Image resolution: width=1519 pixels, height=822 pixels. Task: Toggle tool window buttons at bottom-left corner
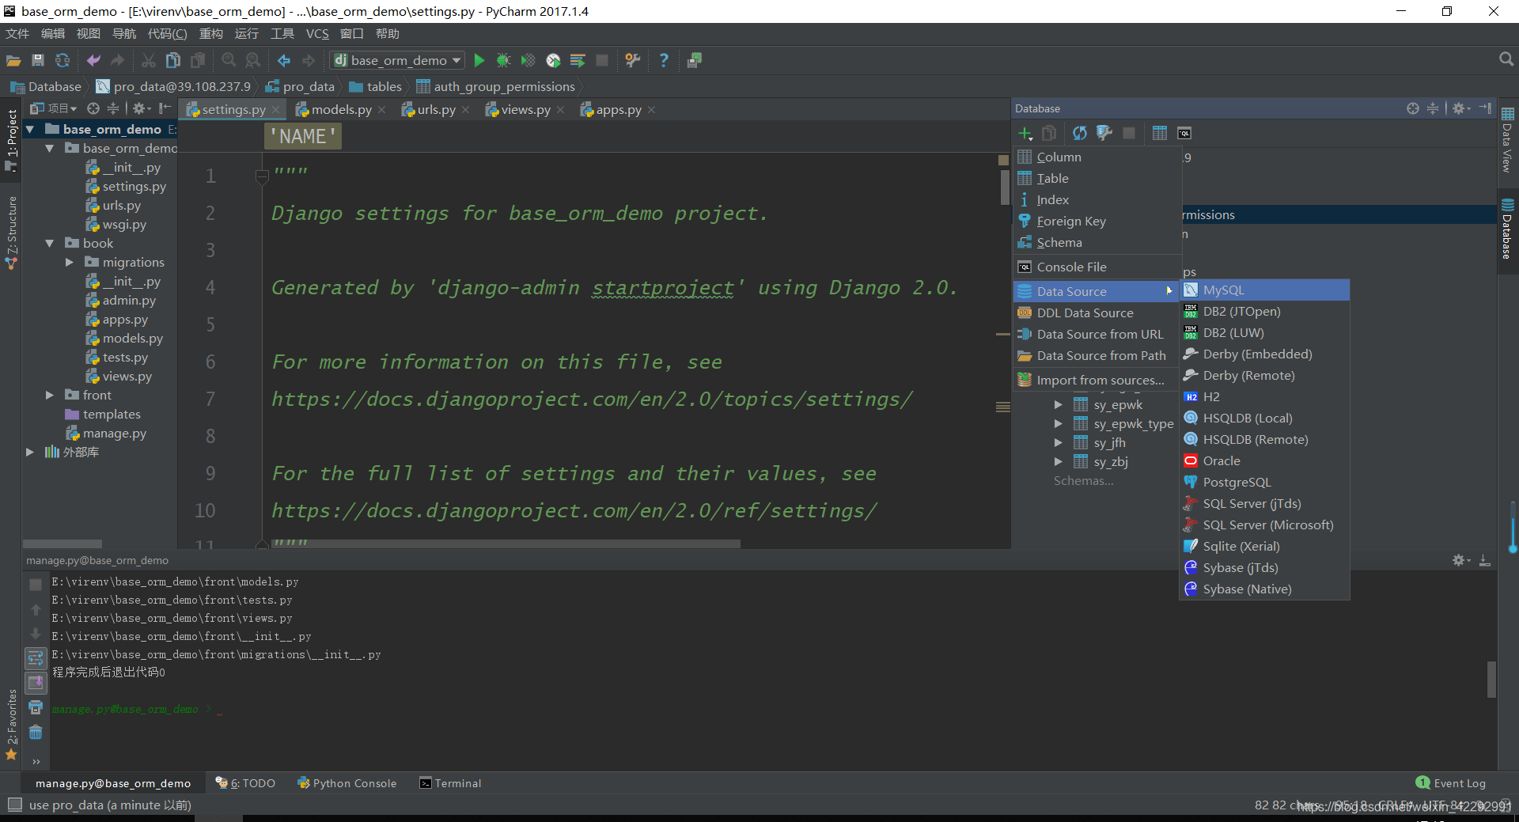click(x=14, y=805)
